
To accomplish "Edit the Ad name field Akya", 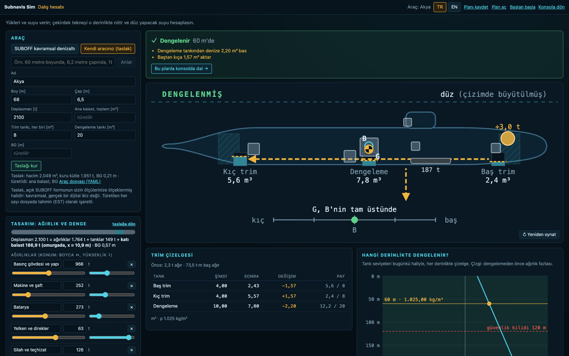I will 73,82.
